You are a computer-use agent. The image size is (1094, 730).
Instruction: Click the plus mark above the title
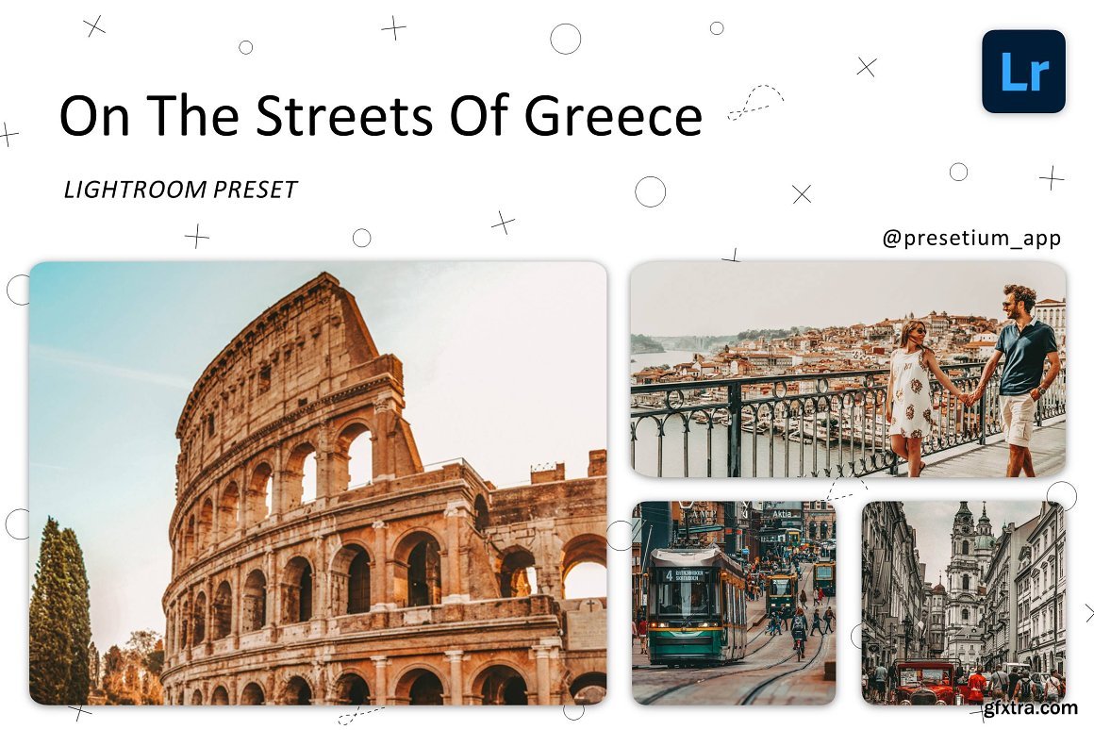[x=393, y=28]
